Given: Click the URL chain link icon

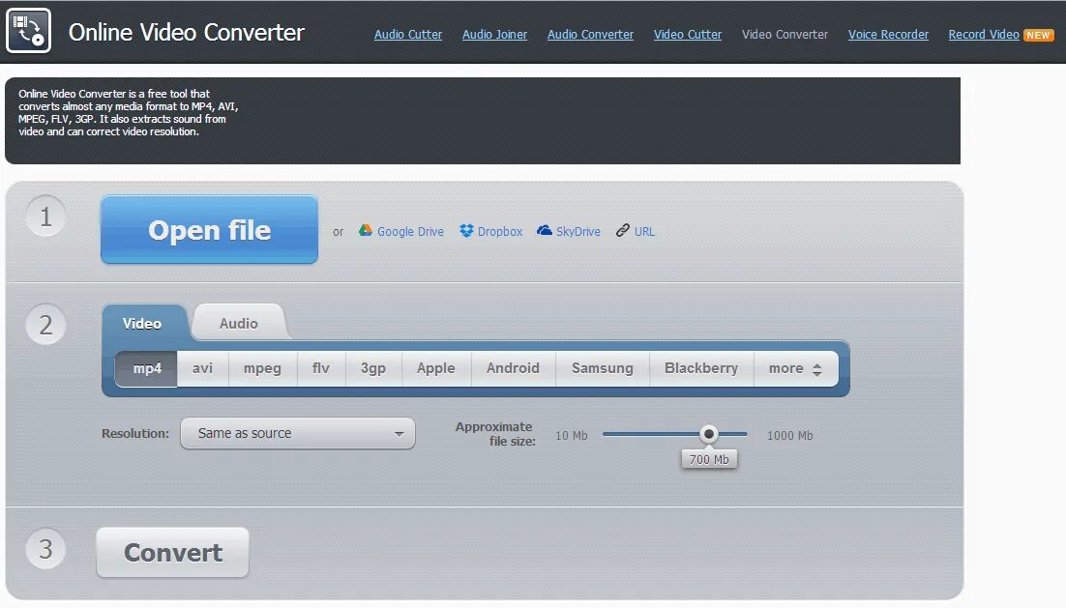Looking at the screenshot, I should coord(623,230).
